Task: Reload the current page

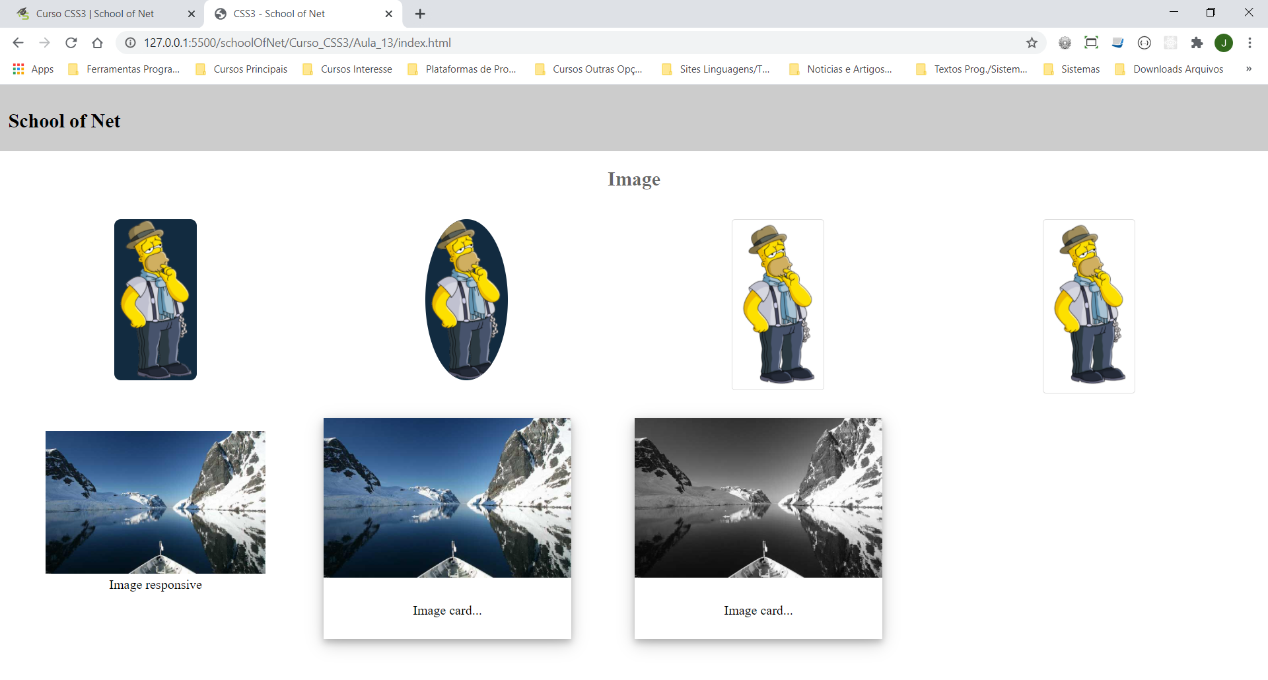Action: [71, 43]
